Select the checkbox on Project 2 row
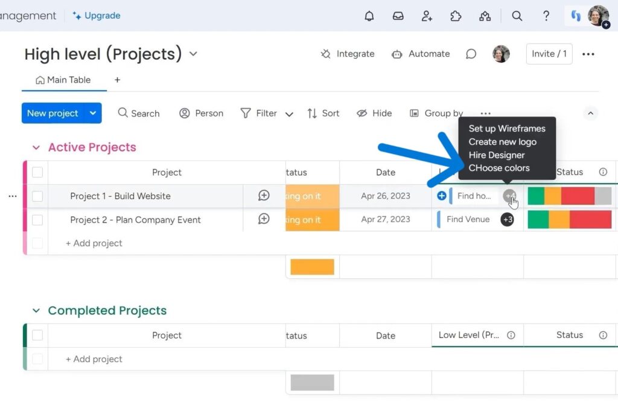 point(37,220)
